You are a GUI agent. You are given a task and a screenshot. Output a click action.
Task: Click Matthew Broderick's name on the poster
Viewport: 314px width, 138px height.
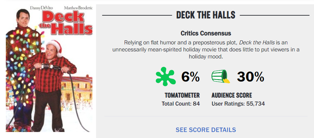coord(78,8)
